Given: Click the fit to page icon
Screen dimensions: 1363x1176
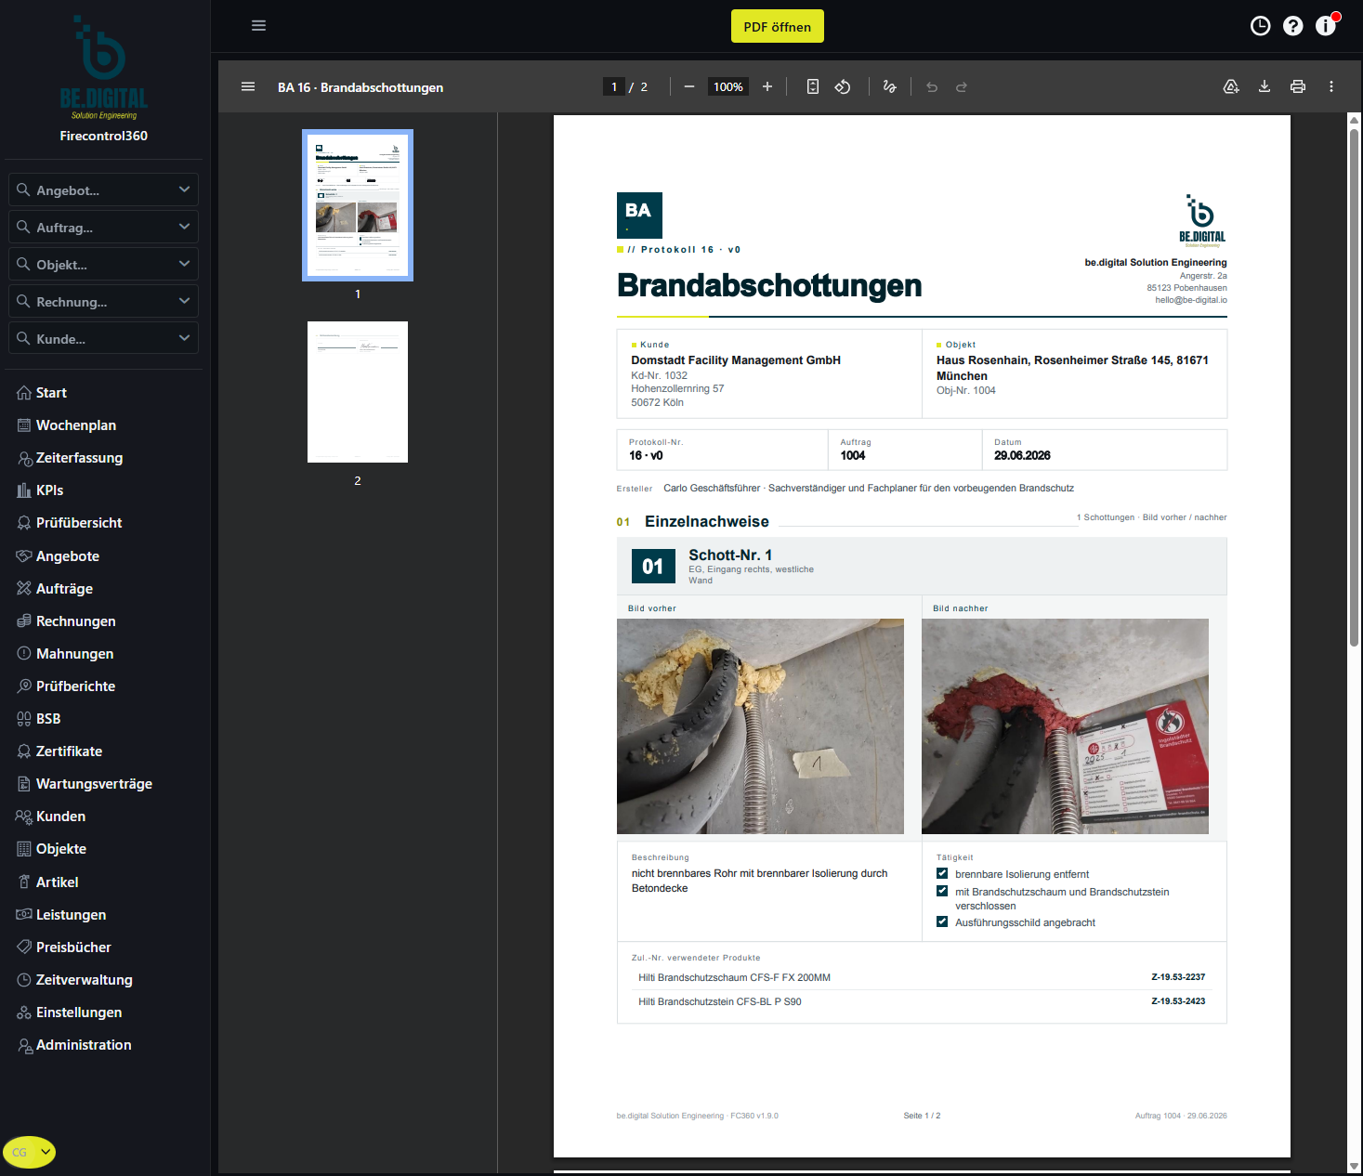Looking at the screenshot, I should click(x=813, y=86).
